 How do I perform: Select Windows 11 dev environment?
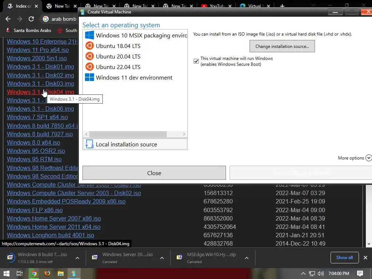click(x=135, y=78)
